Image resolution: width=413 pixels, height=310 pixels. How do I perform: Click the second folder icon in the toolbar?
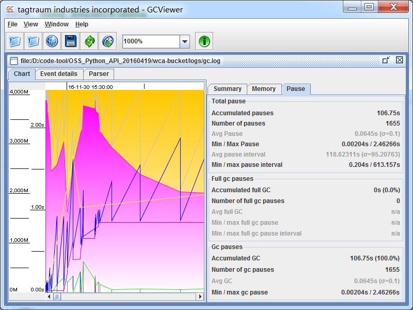(34, 41)
